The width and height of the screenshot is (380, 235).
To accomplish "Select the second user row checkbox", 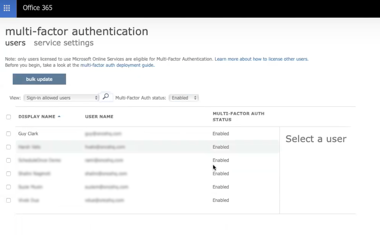I will tap(9, 147).
